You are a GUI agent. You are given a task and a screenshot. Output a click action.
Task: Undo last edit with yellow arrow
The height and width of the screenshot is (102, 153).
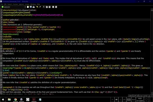click(x=37, y=7)
